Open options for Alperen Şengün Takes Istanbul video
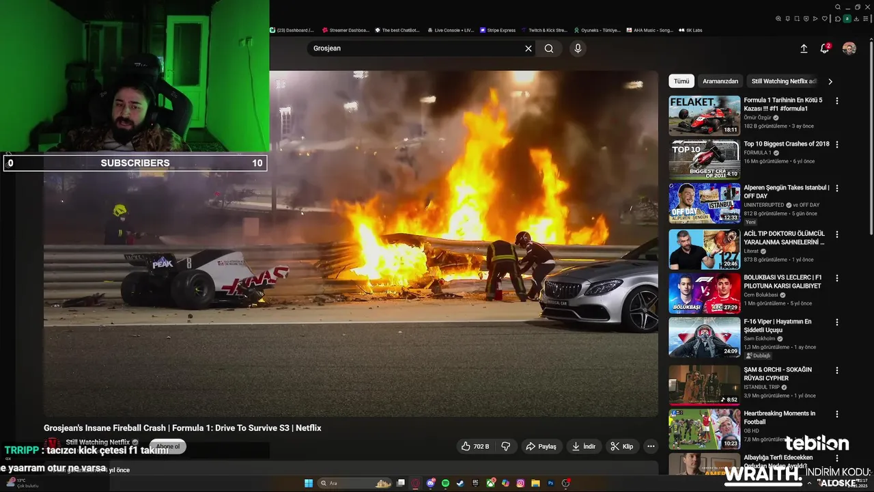The height and width of the screenshot is (492, 874). 837,188
